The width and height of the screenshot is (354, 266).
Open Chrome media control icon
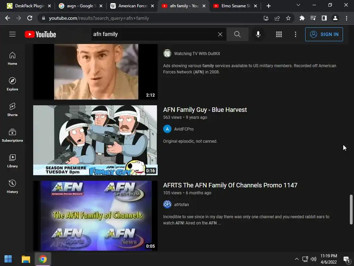tap(313, 18)
